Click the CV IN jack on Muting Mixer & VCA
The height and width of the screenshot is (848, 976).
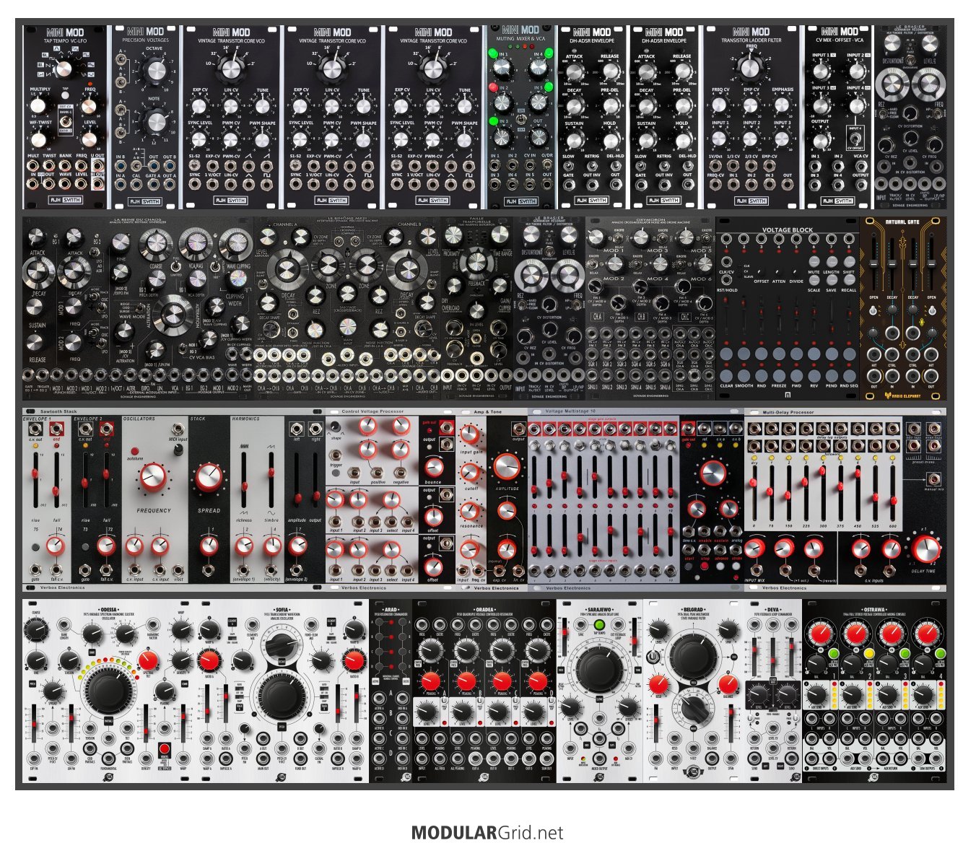[x=529, y=165]
